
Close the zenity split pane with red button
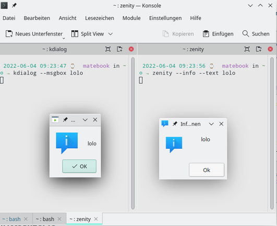pyautogui.click(x=270, y=49)
